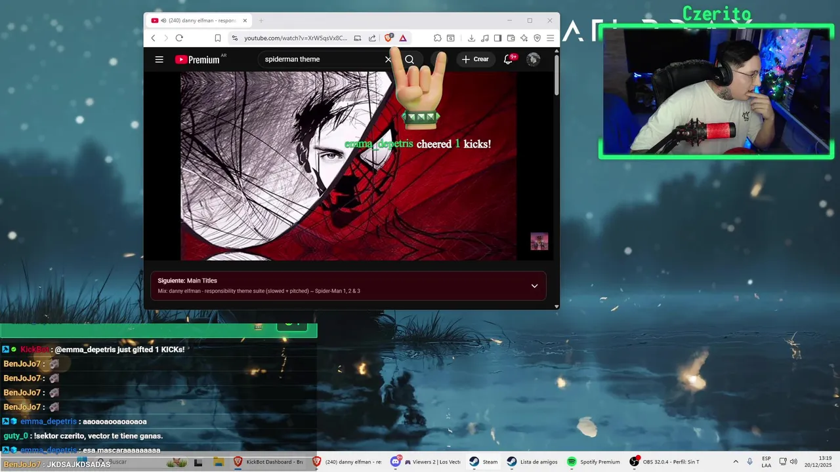Click the Mix: danny elfman playlist description
840x472 pixels.
click(x=259, y=291)
